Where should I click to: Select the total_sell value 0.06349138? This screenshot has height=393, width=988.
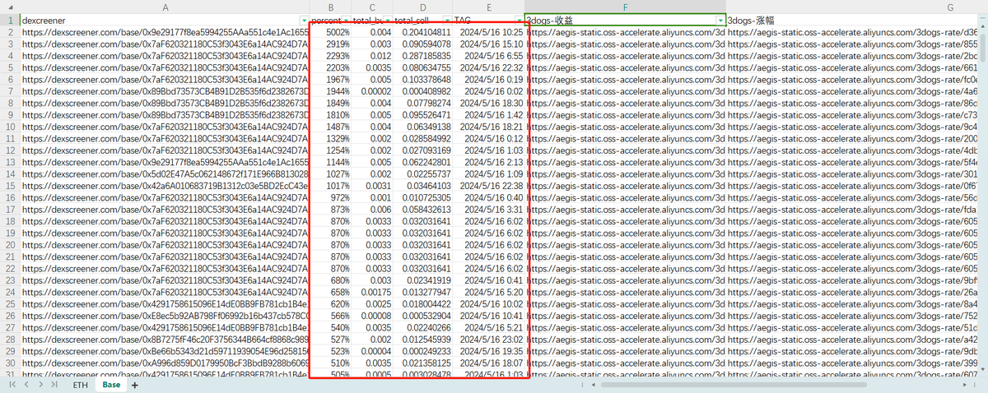(x=423, y=127)
